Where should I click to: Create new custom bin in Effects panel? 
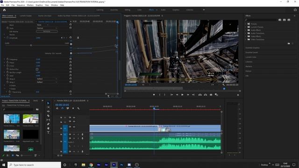pyautogui.click(x=289, y=43)
